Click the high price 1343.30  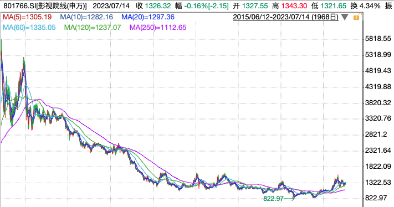click(x=294, y=6)
